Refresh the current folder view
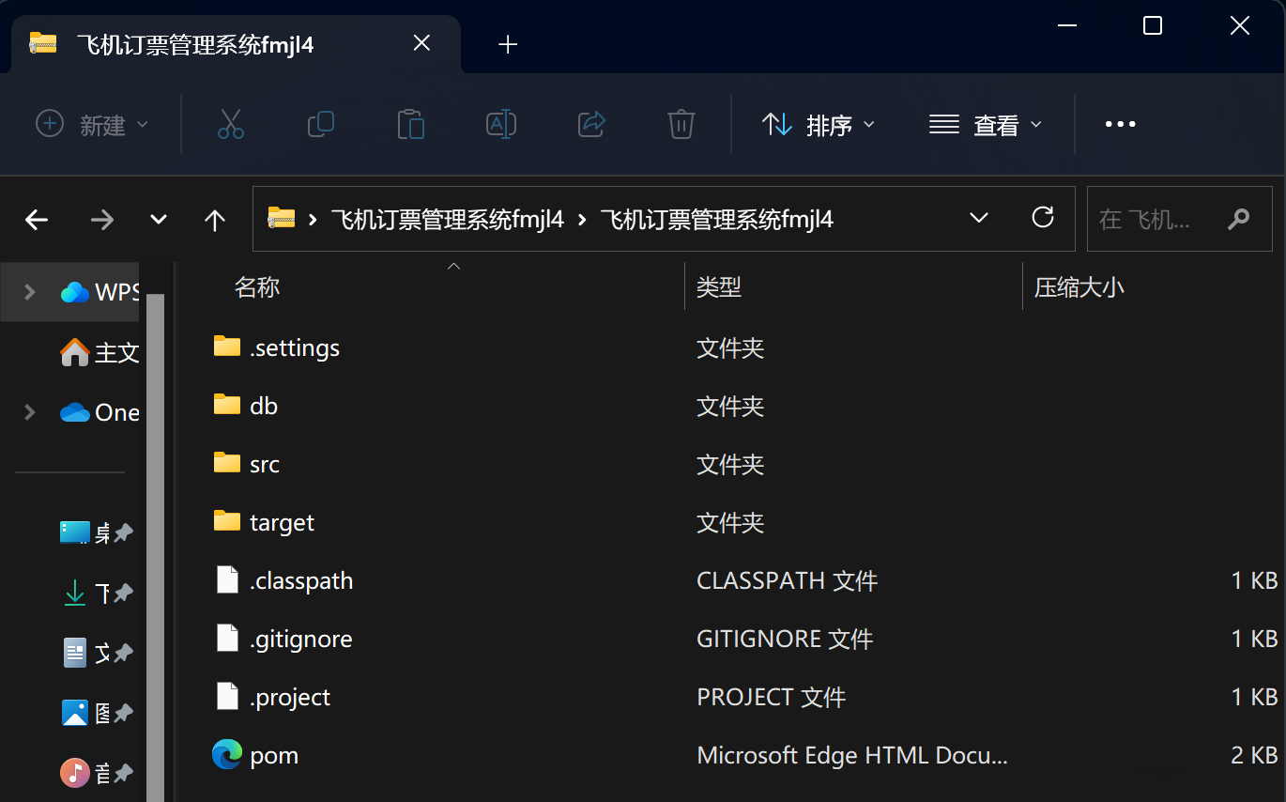This screenshot has width=1286, height=802. point(1043,218)
